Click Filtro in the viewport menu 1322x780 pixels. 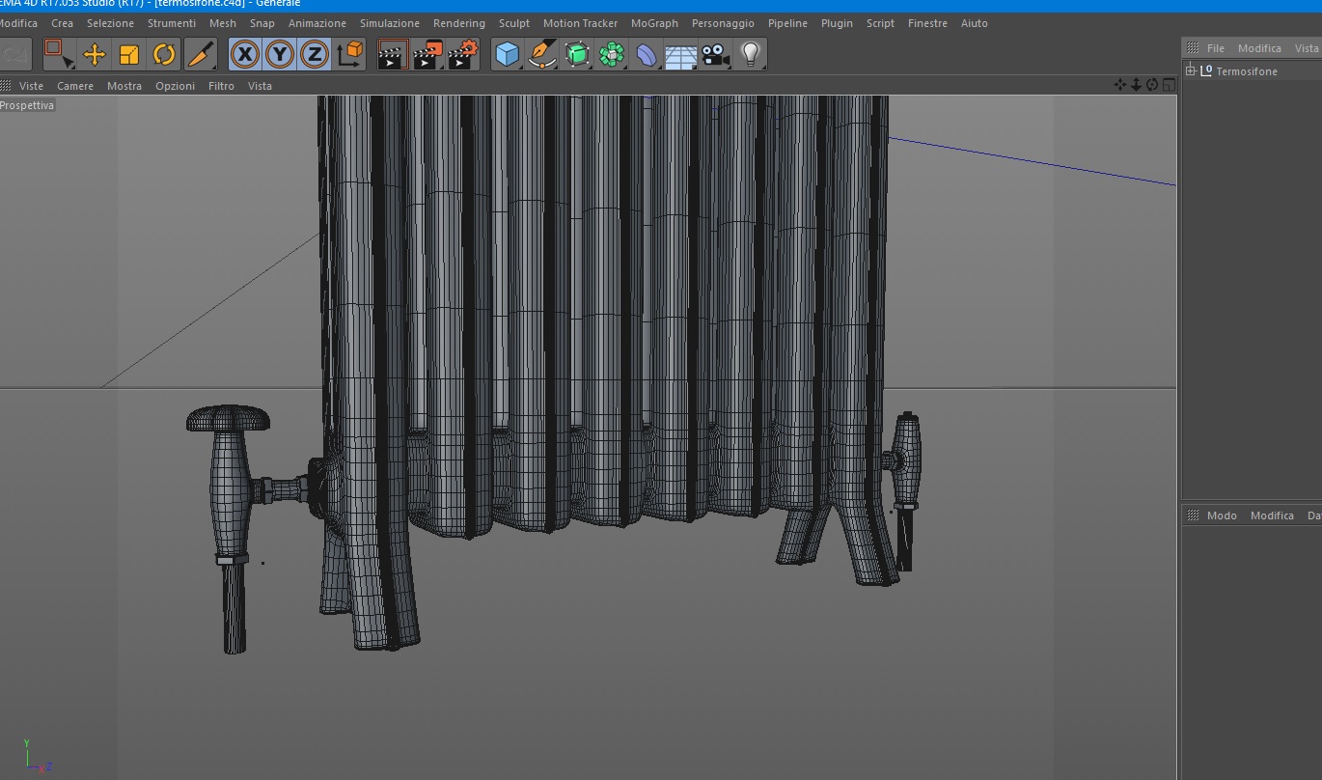pyautogui.click(x=221, y=86)
